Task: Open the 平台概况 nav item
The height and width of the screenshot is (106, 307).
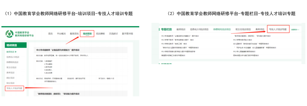Action: pyautogui.click(x=61, y=33)
